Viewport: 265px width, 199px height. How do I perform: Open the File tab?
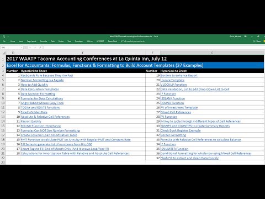[4, 41]
